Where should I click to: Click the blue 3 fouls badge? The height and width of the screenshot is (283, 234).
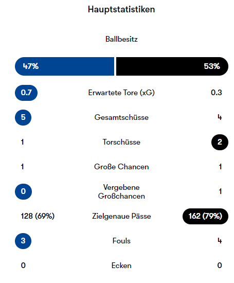click(23, 241)
